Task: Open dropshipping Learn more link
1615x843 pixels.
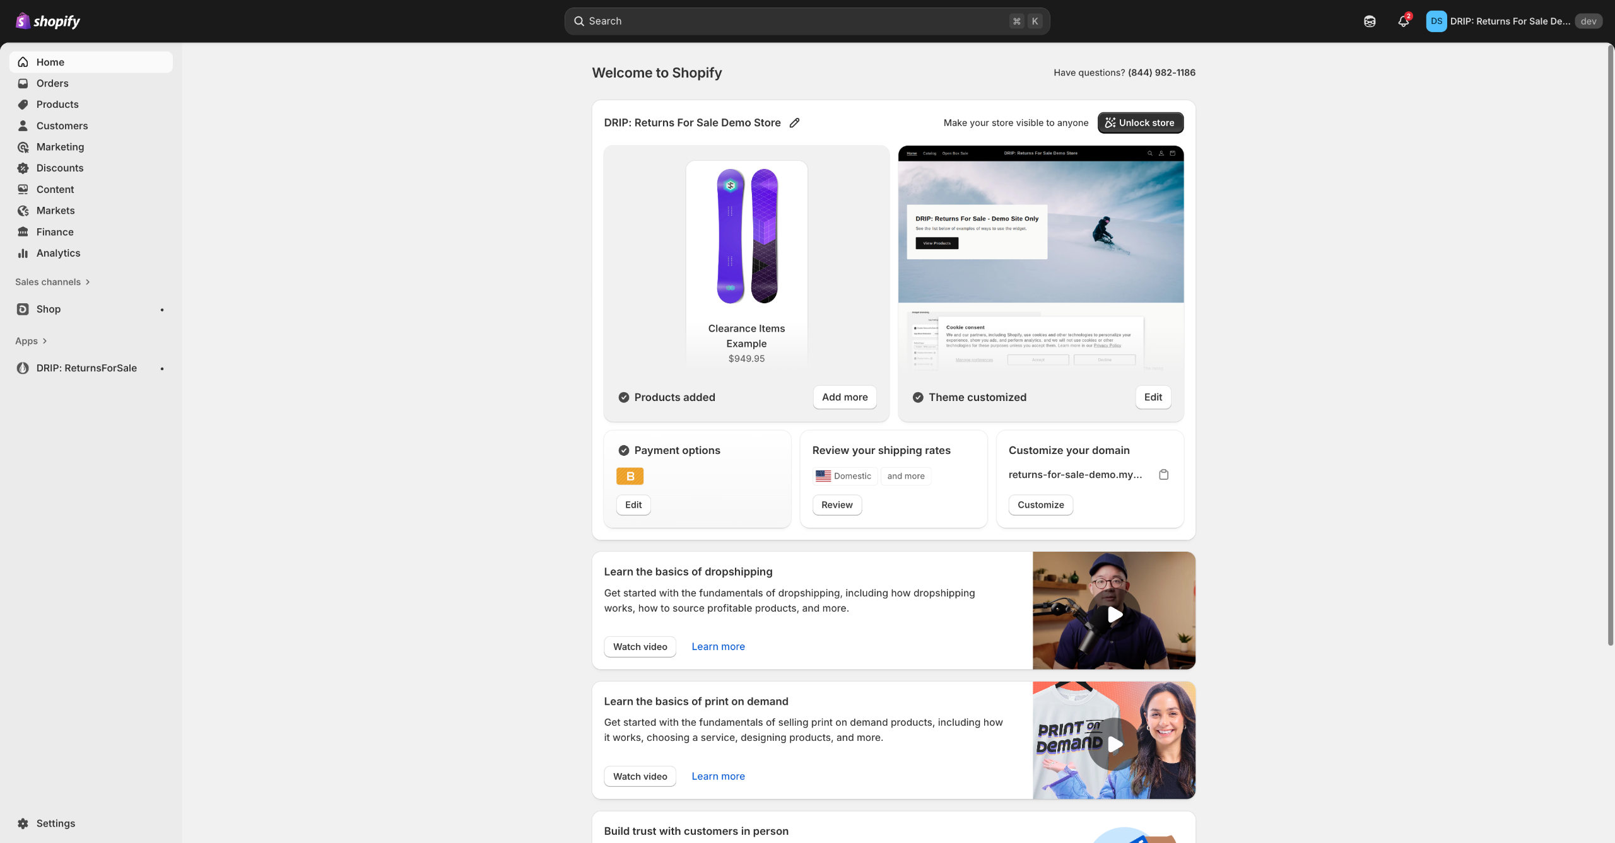Action: tap(718, 646)
